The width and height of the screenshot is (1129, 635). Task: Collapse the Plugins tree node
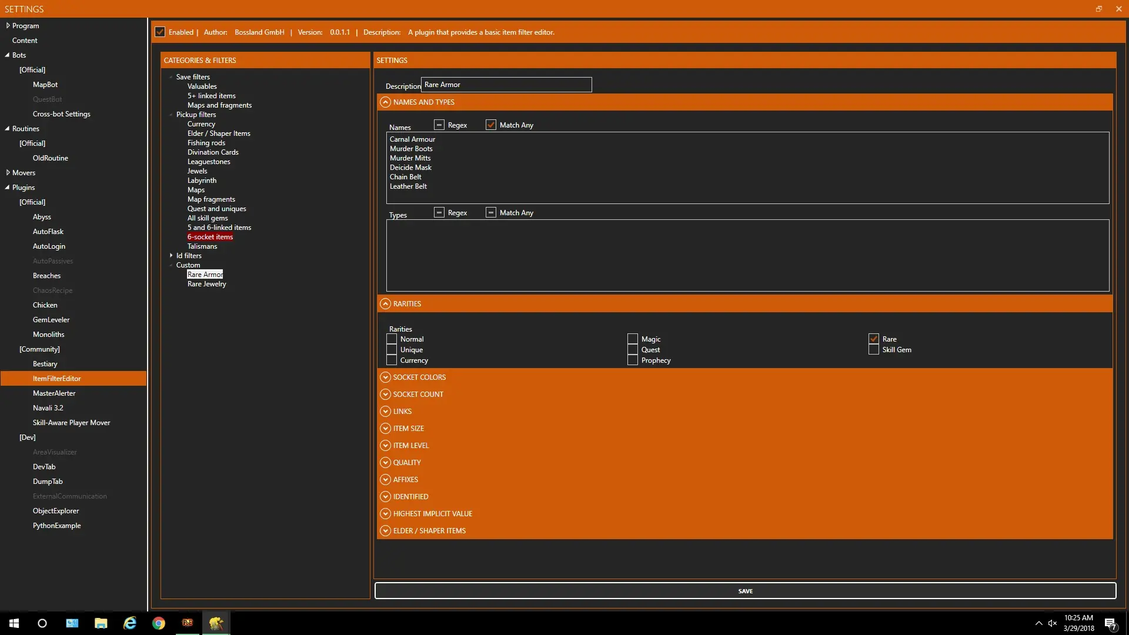8,188
